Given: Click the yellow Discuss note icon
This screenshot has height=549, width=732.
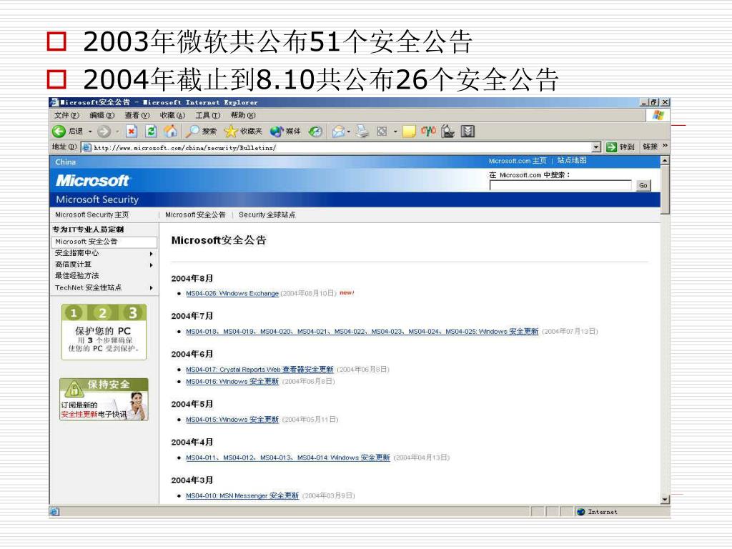Looking at the screenshot, I should pyautogui.click(x=409, y=132).
